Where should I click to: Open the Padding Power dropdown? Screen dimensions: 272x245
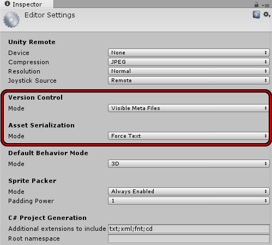click(x=189, y=201)
